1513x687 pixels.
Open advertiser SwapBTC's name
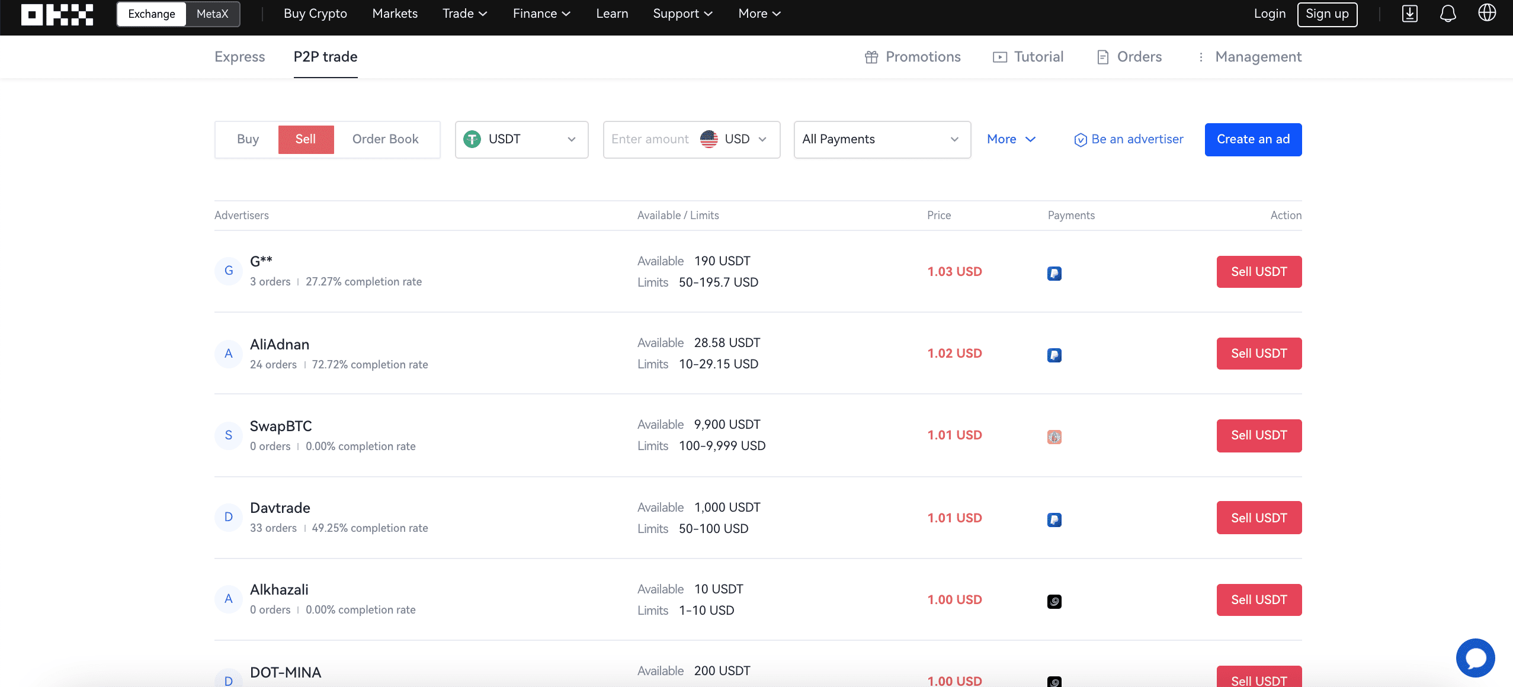pyautogui.click(x=281, y=426)
